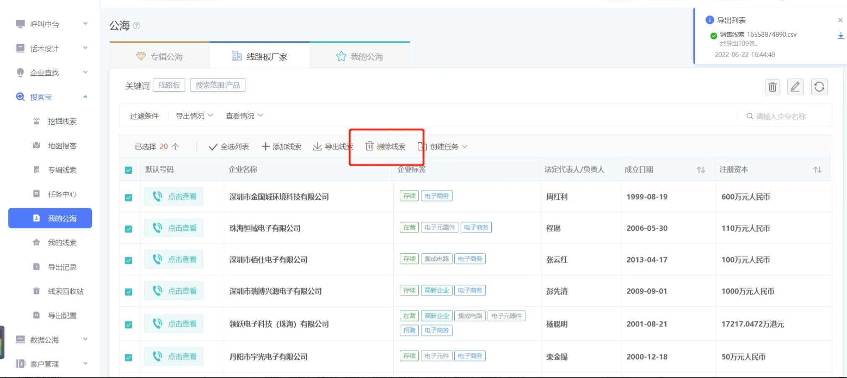Click the trash icon at top right
The height and width of the screenshot is (378, 847).
772,87
